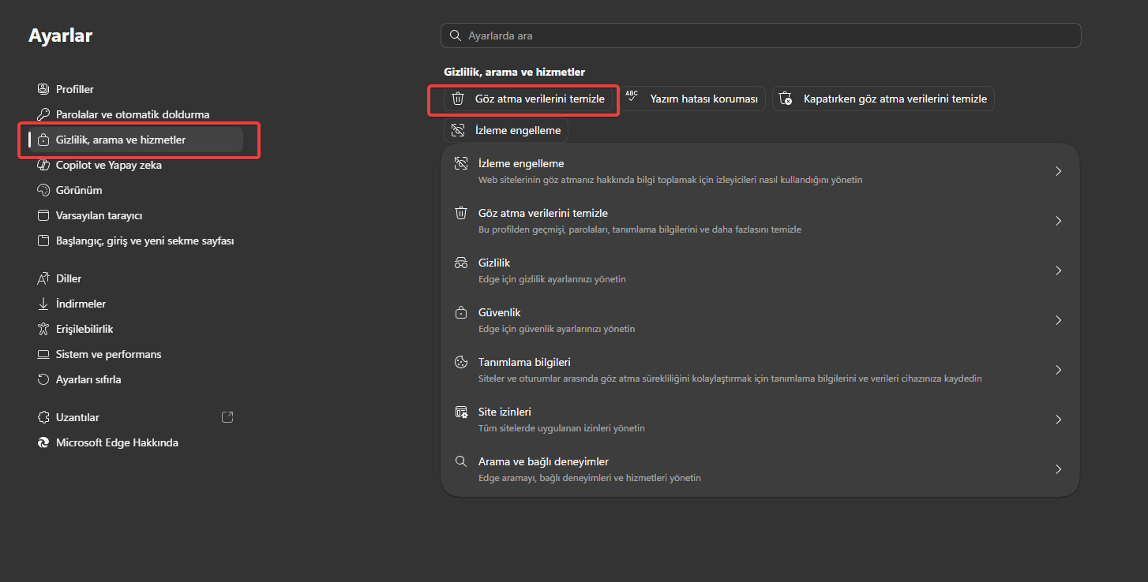
Task: Click the Erişilebilirlik accessibility icon
Action: (x=43, y=329)
